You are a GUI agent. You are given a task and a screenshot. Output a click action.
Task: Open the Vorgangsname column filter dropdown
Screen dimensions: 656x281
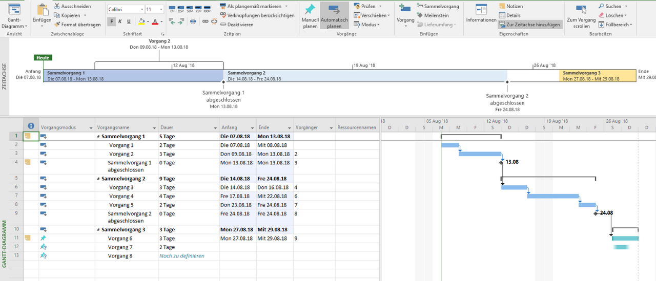click(154, 128)
